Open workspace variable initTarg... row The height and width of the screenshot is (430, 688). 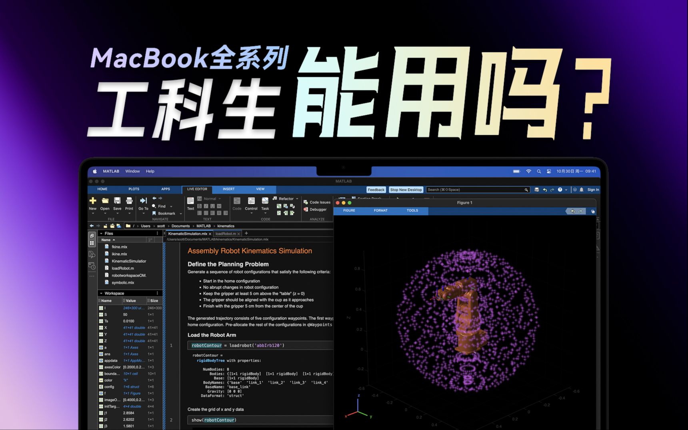(x=130, y=406)
